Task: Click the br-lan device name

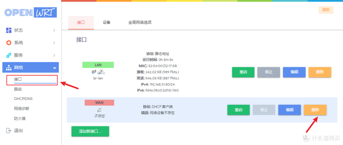Action: 98,78
